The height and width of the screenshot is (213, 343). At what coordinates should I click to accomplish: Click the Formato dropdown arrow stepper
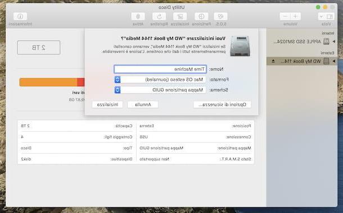tap(118, 80)
